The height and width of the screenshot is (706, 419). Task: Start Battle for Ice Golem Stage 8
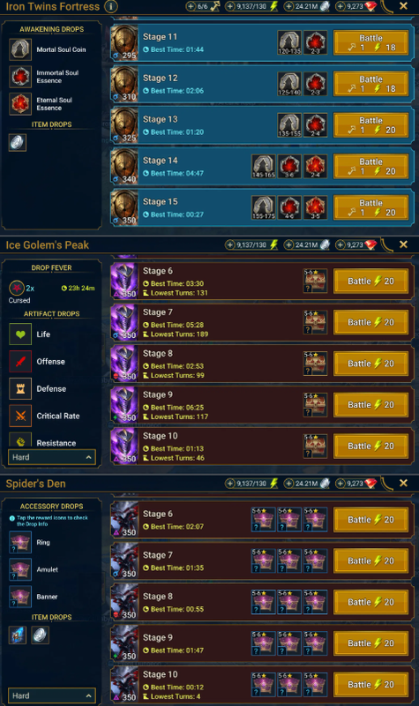pos(370,364)
